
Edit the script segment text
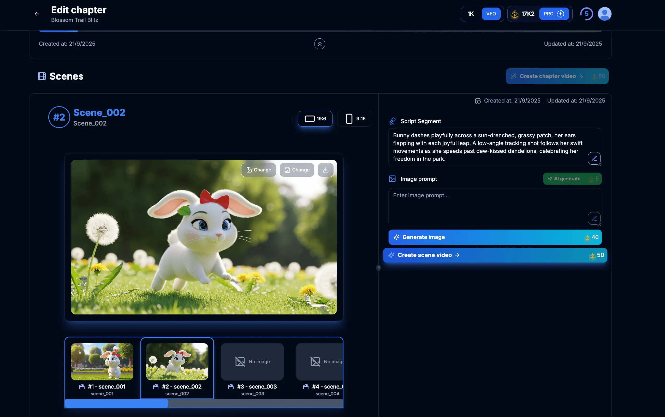click(x=594, y=158)
